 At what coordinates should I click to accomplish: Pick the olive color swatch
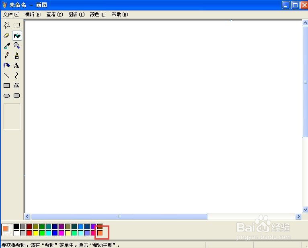click(36, 227)
